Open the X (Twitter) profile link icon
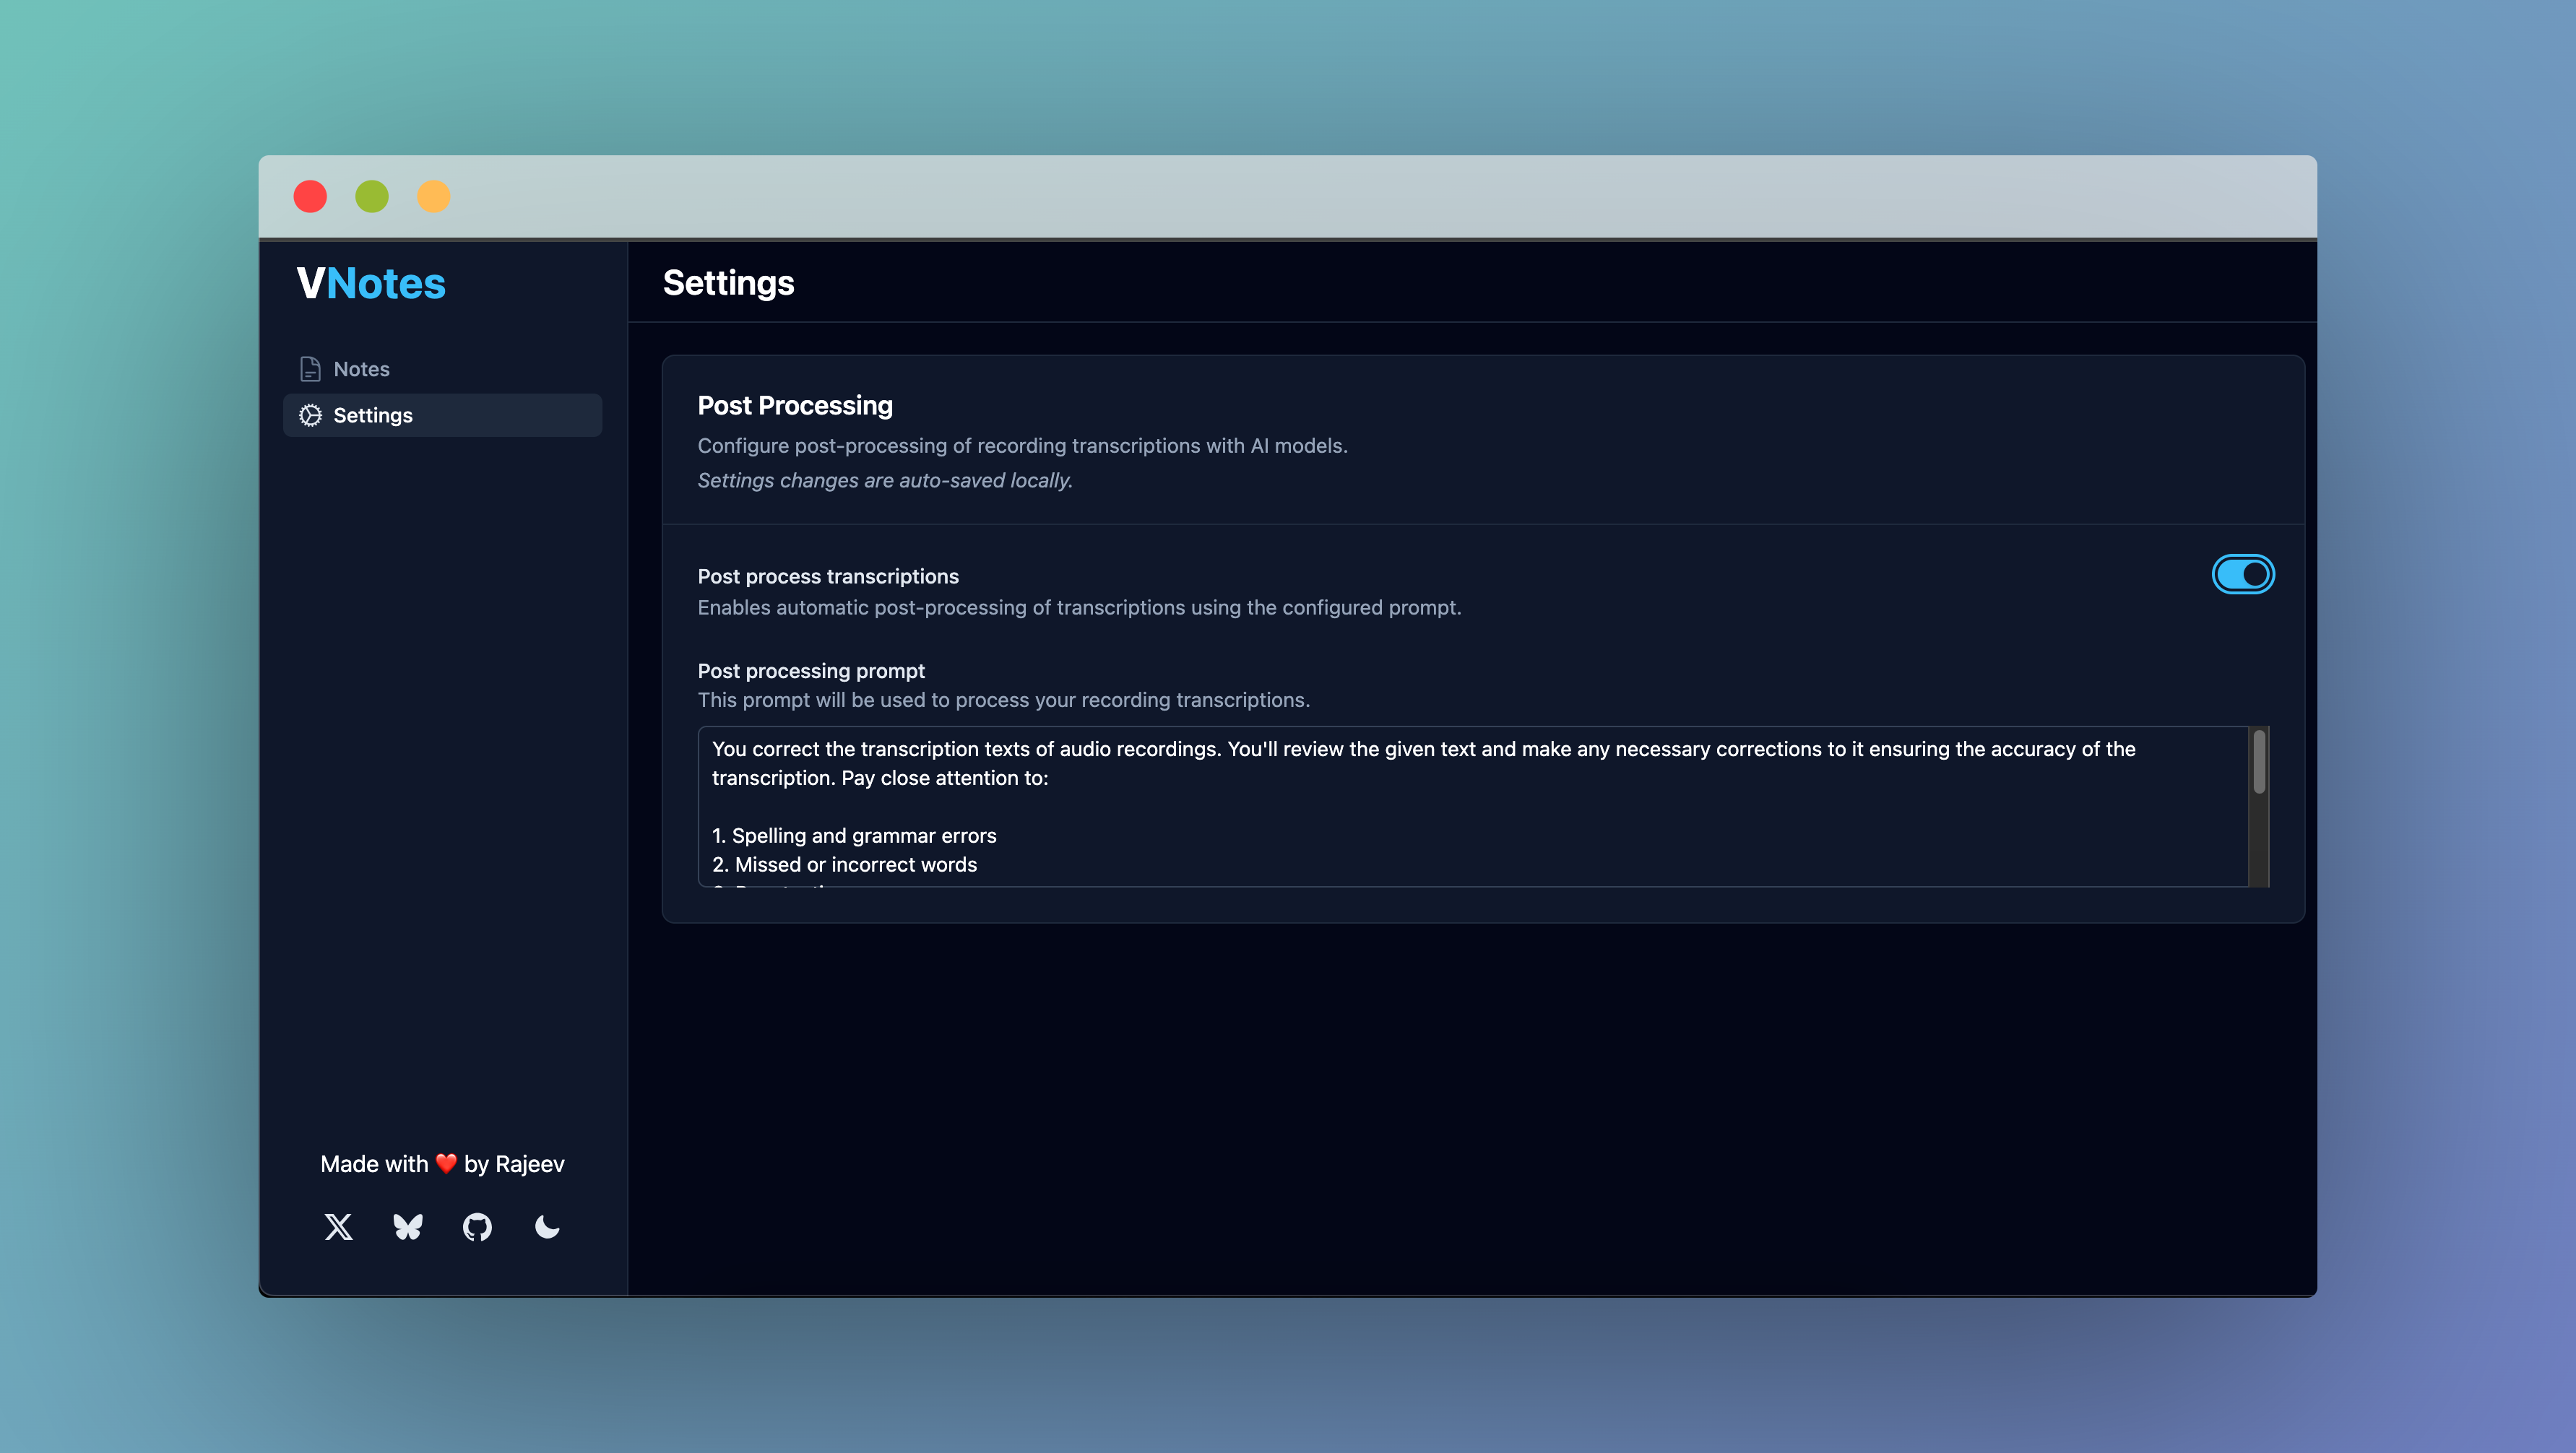Image resolution: width=2576 pixels, height=1453 pixels. pyautogui.click(x=338, y=1227)
